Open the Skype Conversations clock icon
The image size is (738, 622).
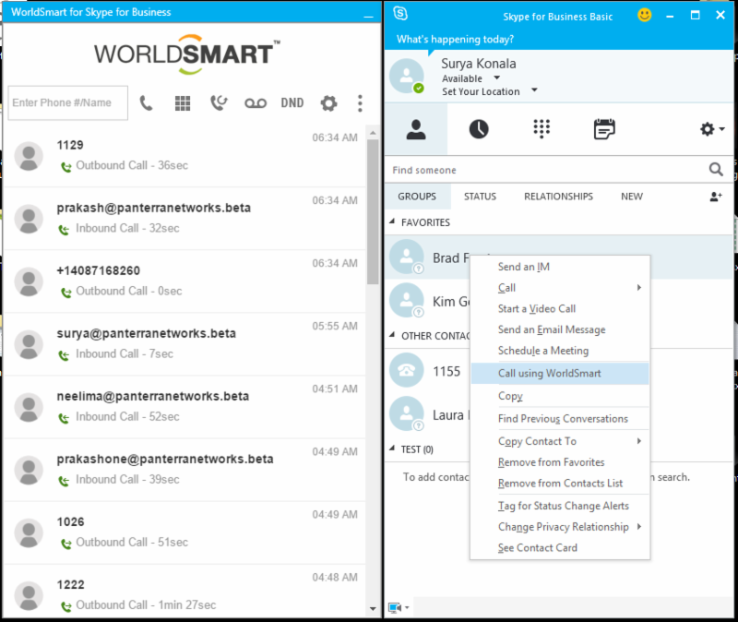(479, 129)
